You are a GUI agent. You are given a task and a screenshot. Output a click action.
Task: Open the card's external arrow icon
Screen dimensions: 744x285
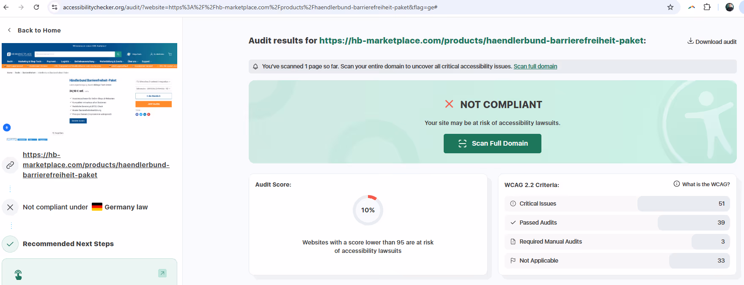click(x=162, y=273)
